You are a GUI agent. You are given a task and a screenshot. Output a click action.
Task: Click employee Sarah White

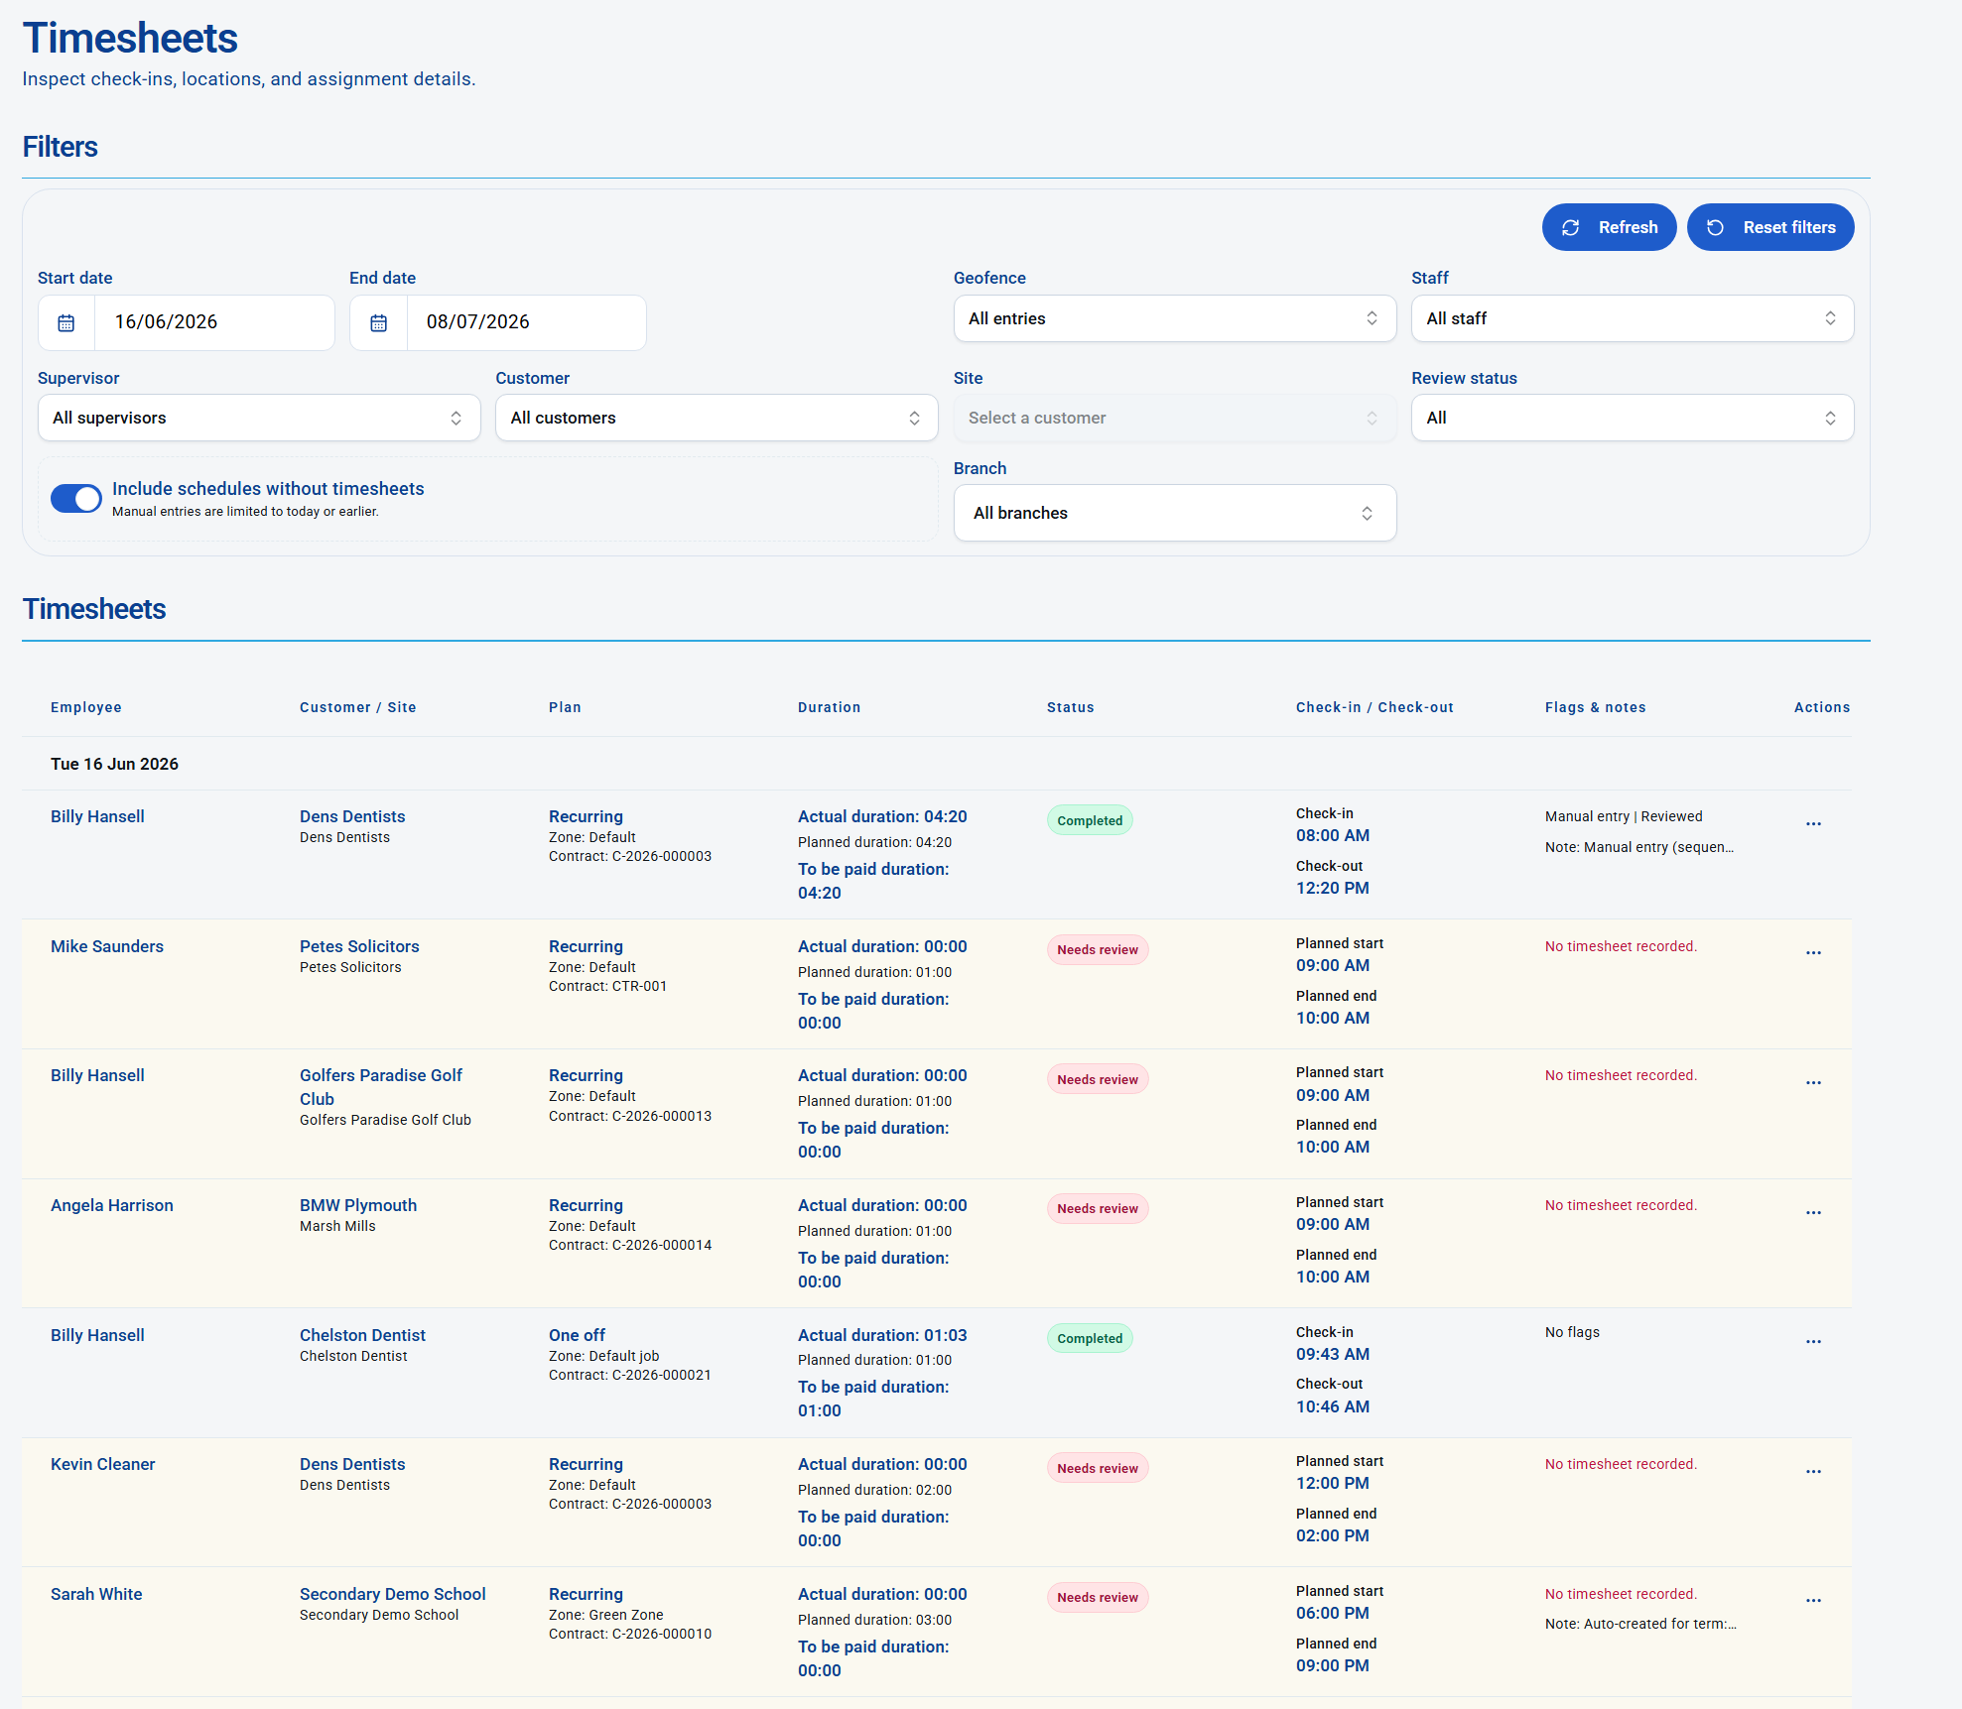(96, 1594)
